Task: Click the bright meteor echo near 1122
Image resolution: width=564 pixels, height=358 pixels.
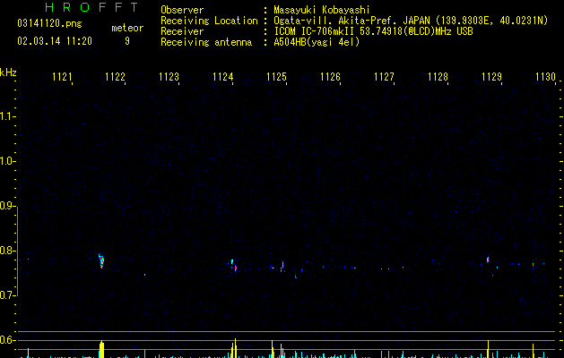Action: pyautogui.click(x=101, y=261)
